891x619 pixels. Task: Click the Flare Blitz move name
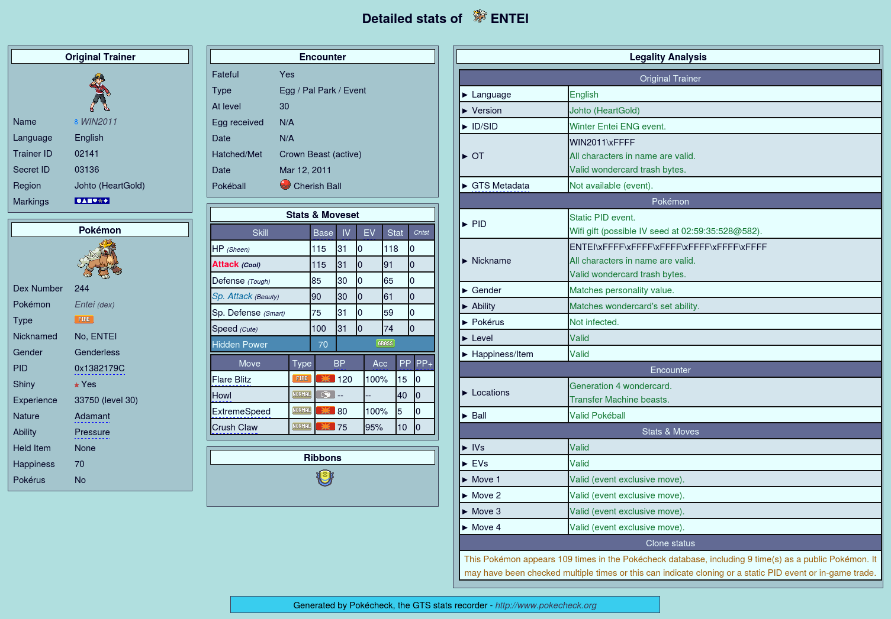coord(231,380)
